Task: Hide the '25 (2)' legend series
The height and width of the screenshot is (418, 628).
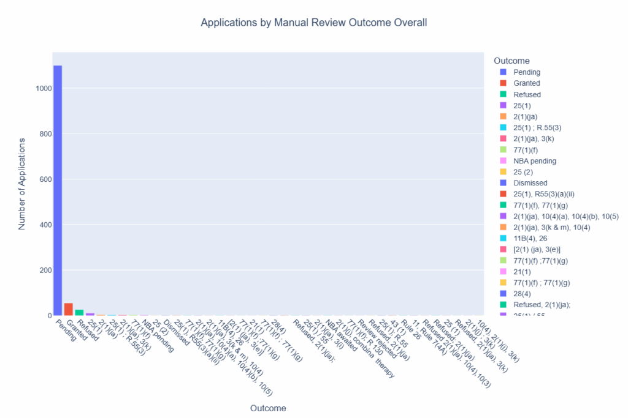Action: pyautogui.click(x=525, y=172)
